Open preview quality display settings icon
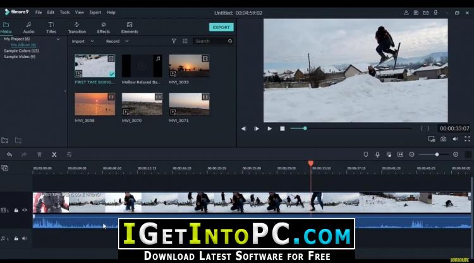Viewport: 474px width, 263px height. point(432,139)
